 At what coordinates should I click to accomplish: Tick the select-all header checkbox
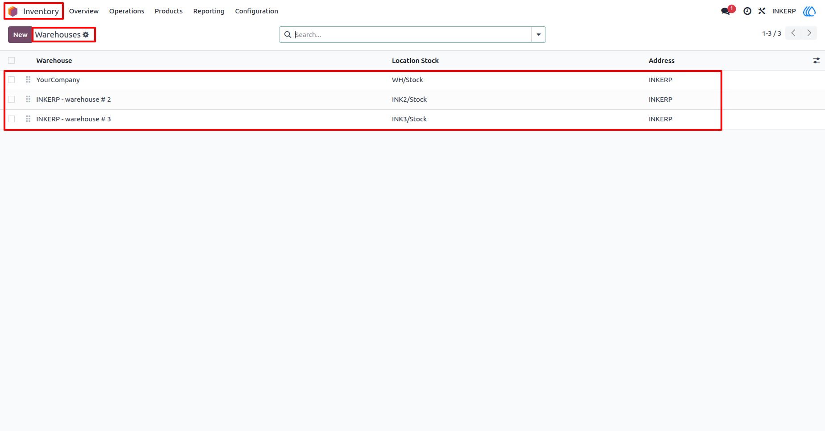12,61
